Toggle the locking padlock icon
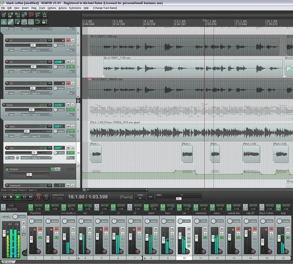The width and height of the screenshot is (293, 264). 44,22
